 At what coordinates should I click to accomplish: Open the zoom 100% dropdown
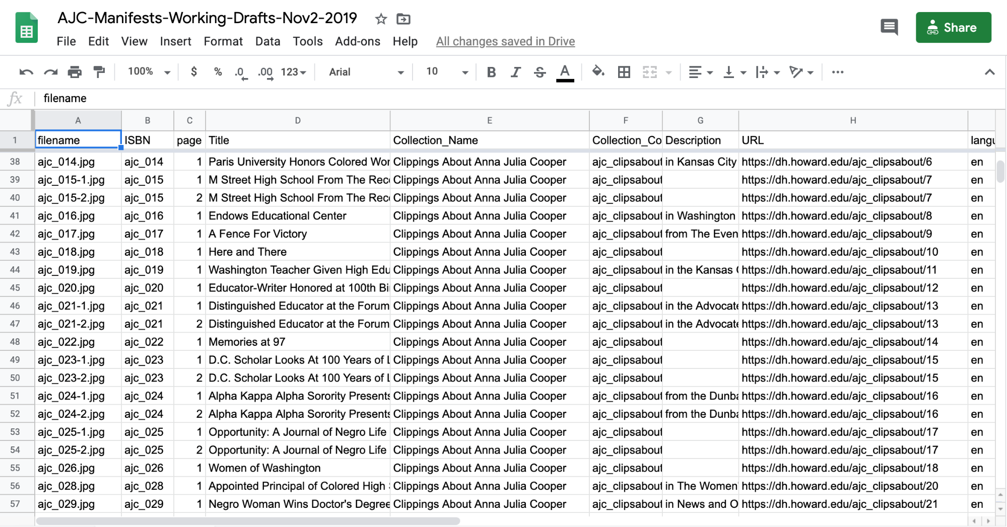pyautogui.click(x=149, y=71)
